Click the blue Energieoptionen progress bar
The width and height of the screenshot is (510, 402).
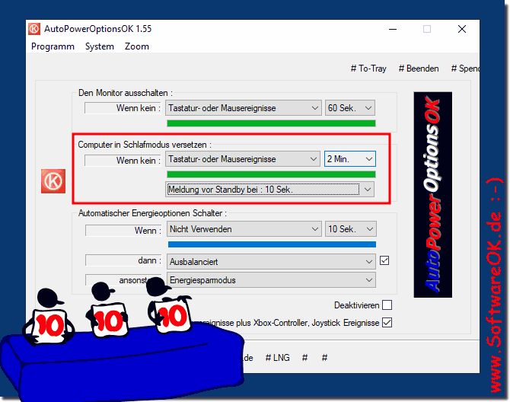click(272, 244)
